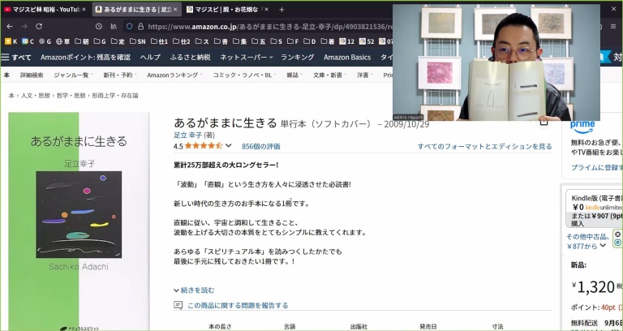Expand the コミック・ラノベ・BL dropdown

[244, 75]
